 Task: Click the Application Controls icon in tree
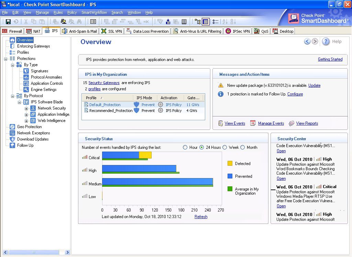[26, 83]
